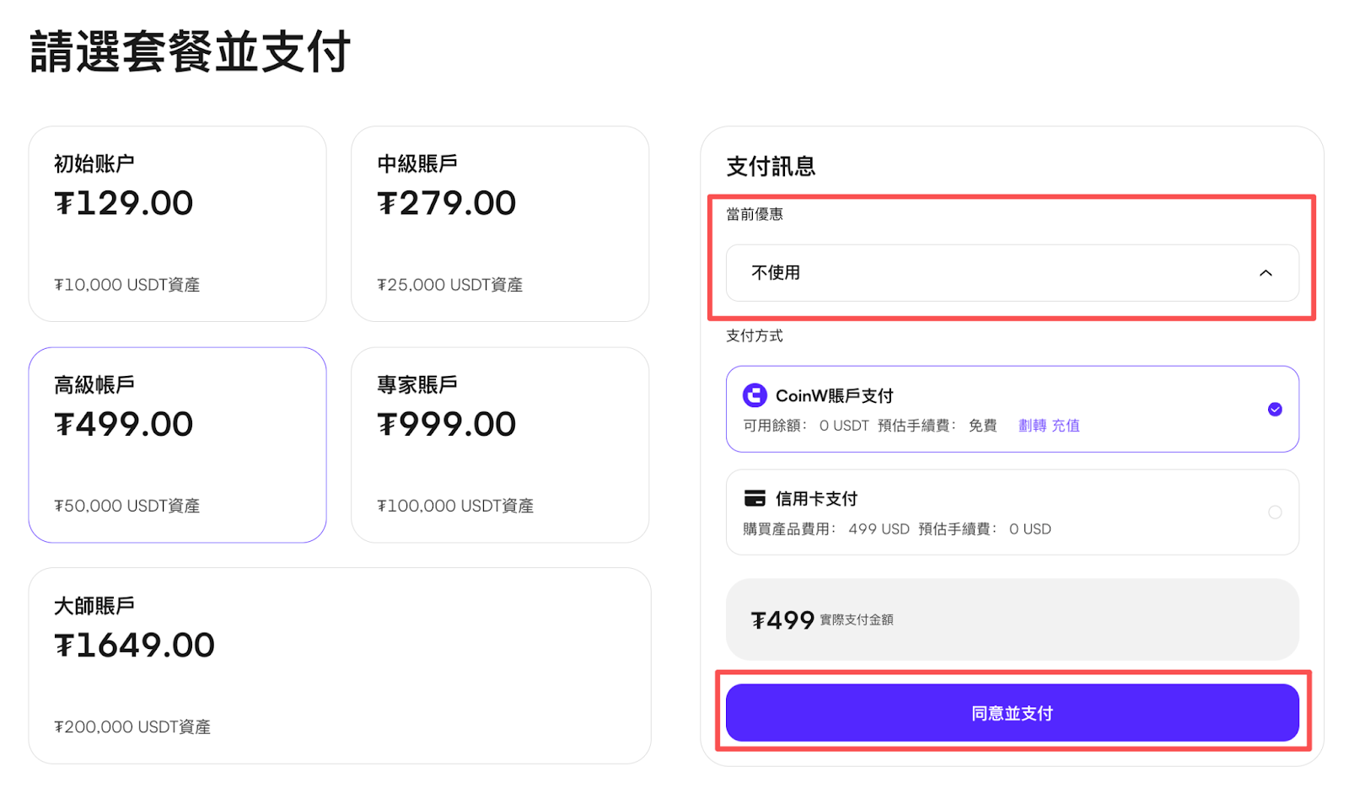This screenshot has width=1349, height=788.
Task: Click the ₮200,000 USDT資產 label
Action: [132, 726]
